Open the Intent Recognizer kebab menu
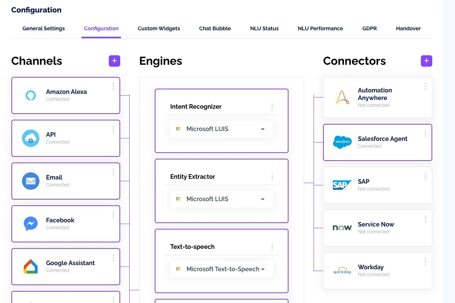Viewport: 455px width, 303px height. coord(272,107)
